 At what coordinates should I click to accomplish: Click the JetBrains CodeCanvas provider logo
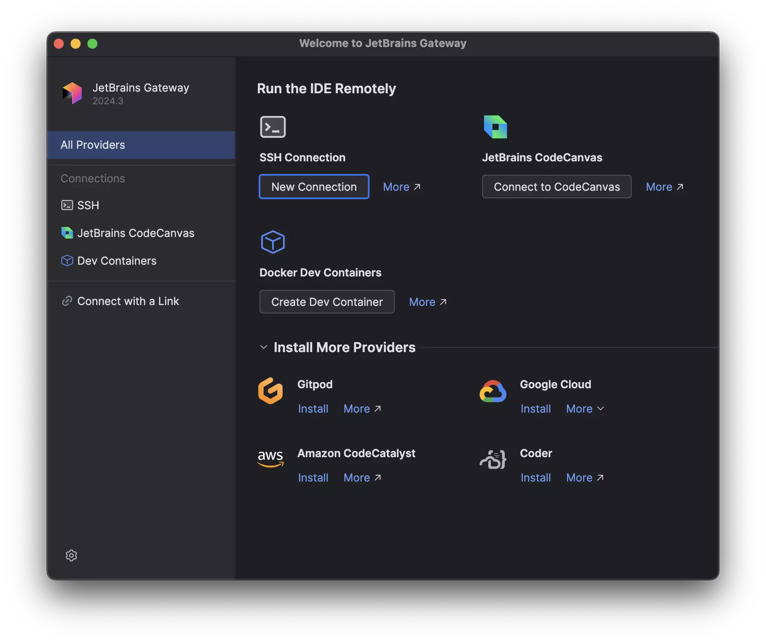pos(495,127)
